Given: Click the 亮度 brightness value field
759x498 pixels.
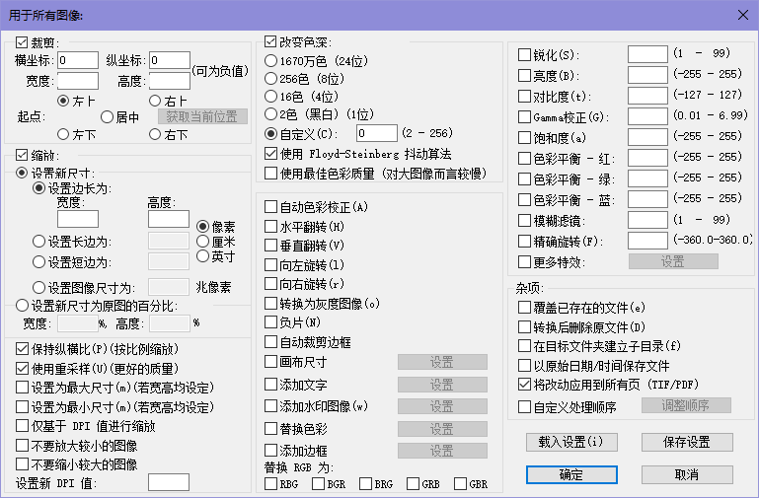Looking at the screenshot, I should coord(647,75).
